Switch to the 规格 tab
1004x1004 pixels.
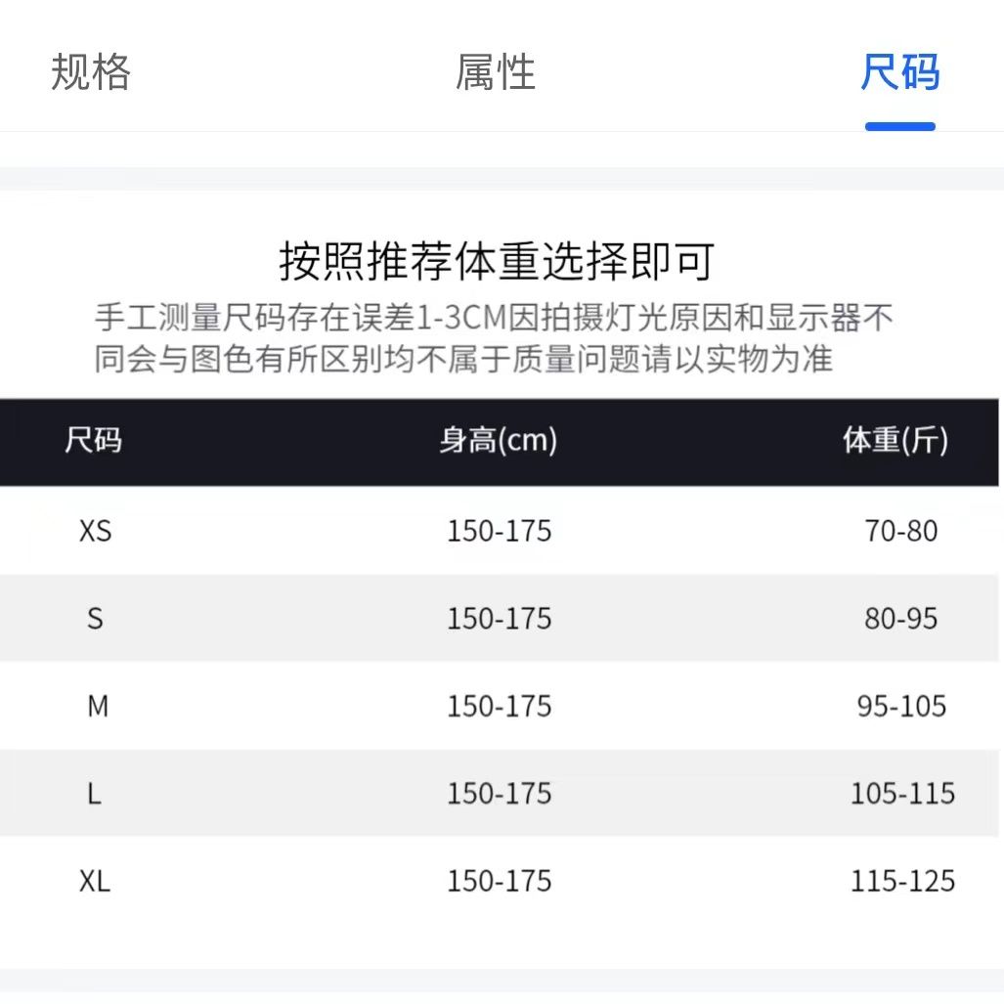91,73
